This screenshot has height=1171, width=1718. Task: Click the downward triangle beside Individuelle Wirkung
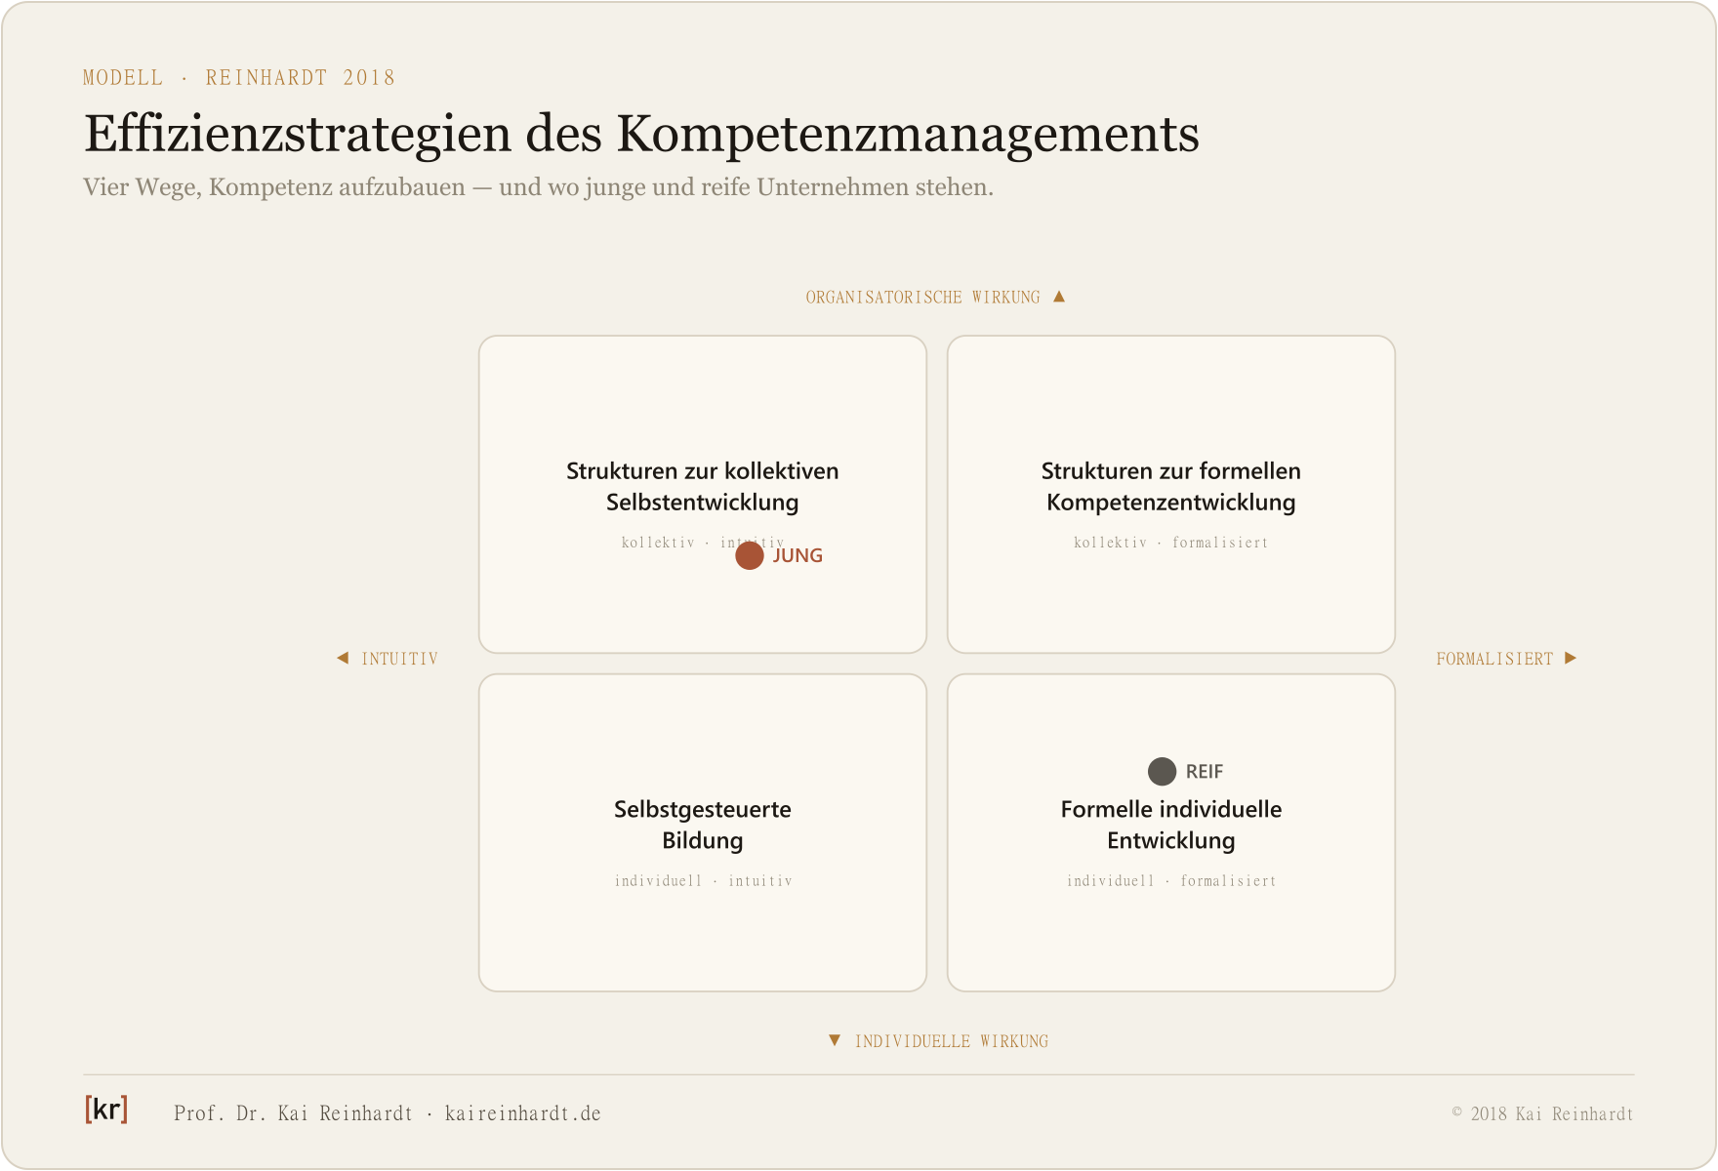(835, 1040)
